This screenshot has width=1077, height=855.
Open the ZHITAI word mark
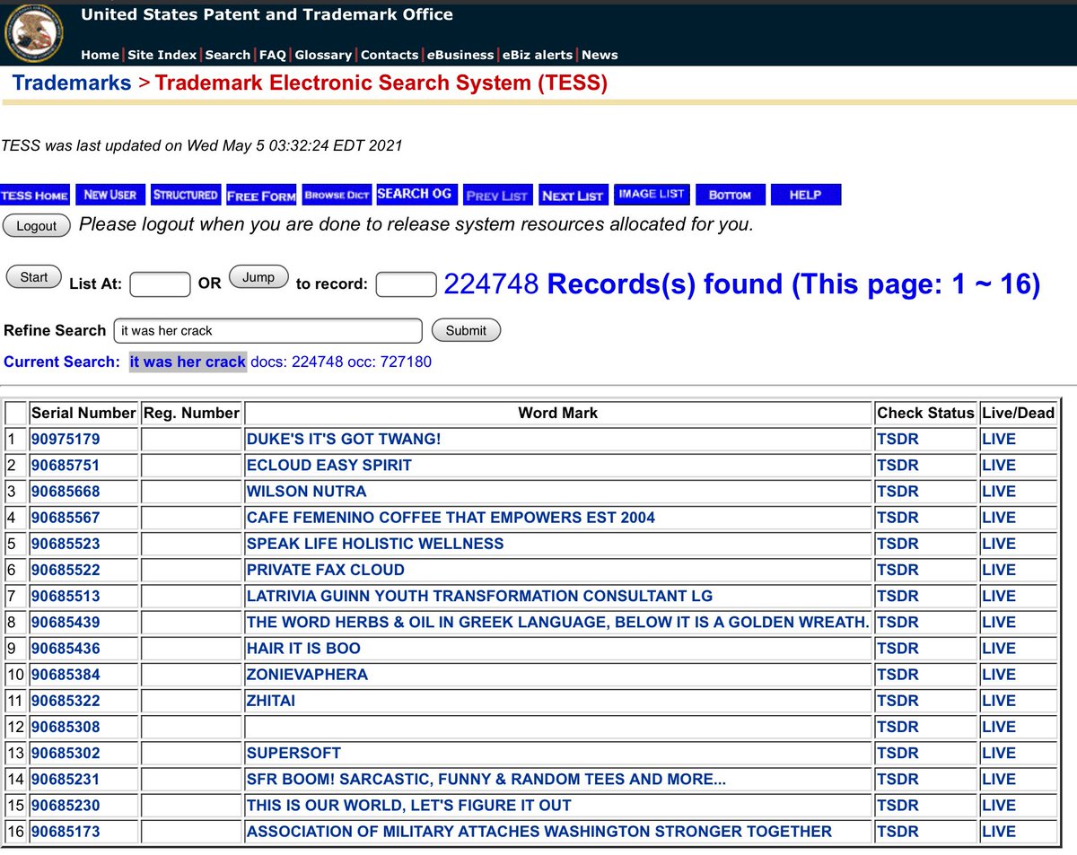click(271, 699)
